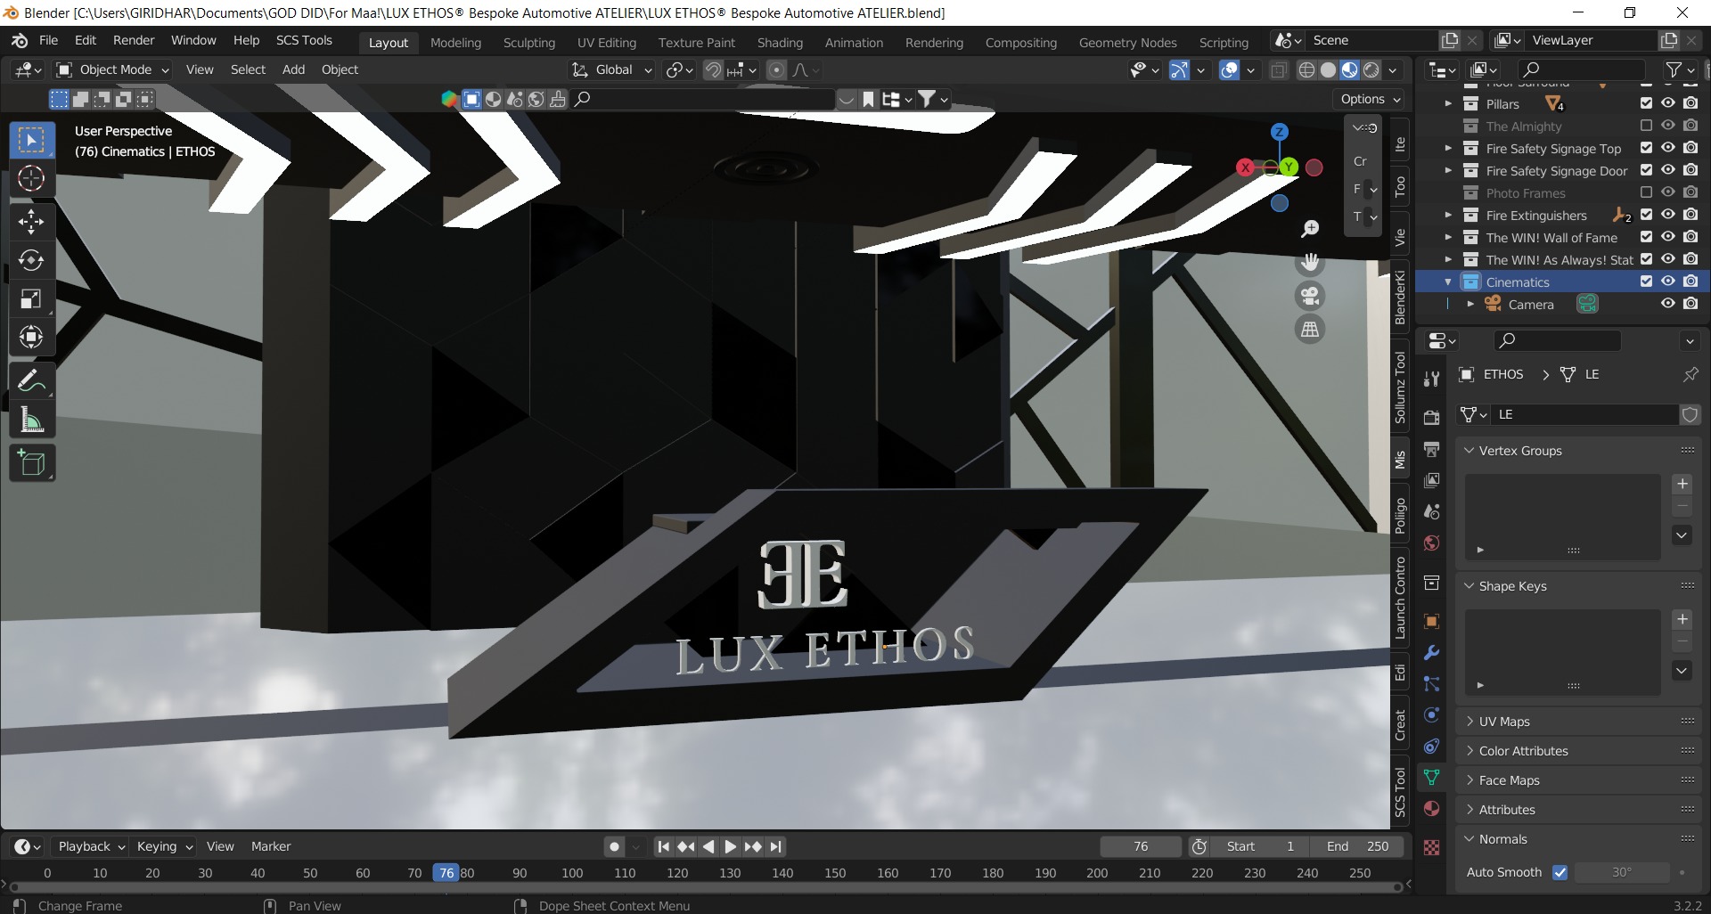Open the viewport Options dropdown

pos(1370,99)
